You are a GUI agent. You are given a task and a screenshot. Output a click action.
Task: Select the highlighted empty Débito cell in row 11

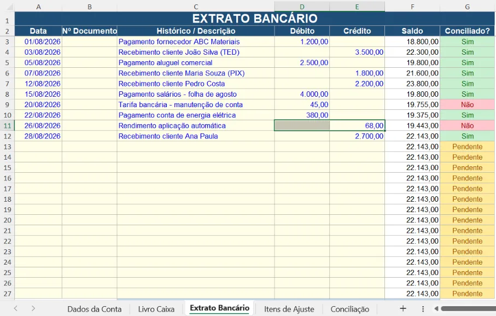pyautogui.click(x=302, y=126)
